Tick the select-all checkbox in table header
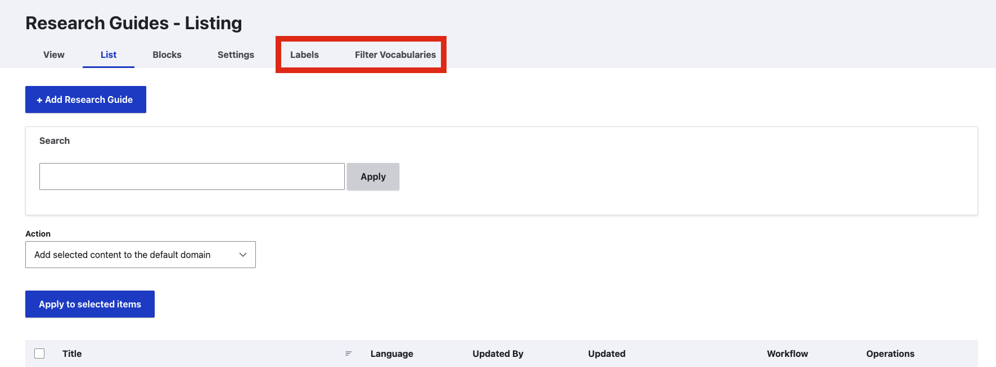Viewport: 996px width, 367px height. (x=39, y=354)
